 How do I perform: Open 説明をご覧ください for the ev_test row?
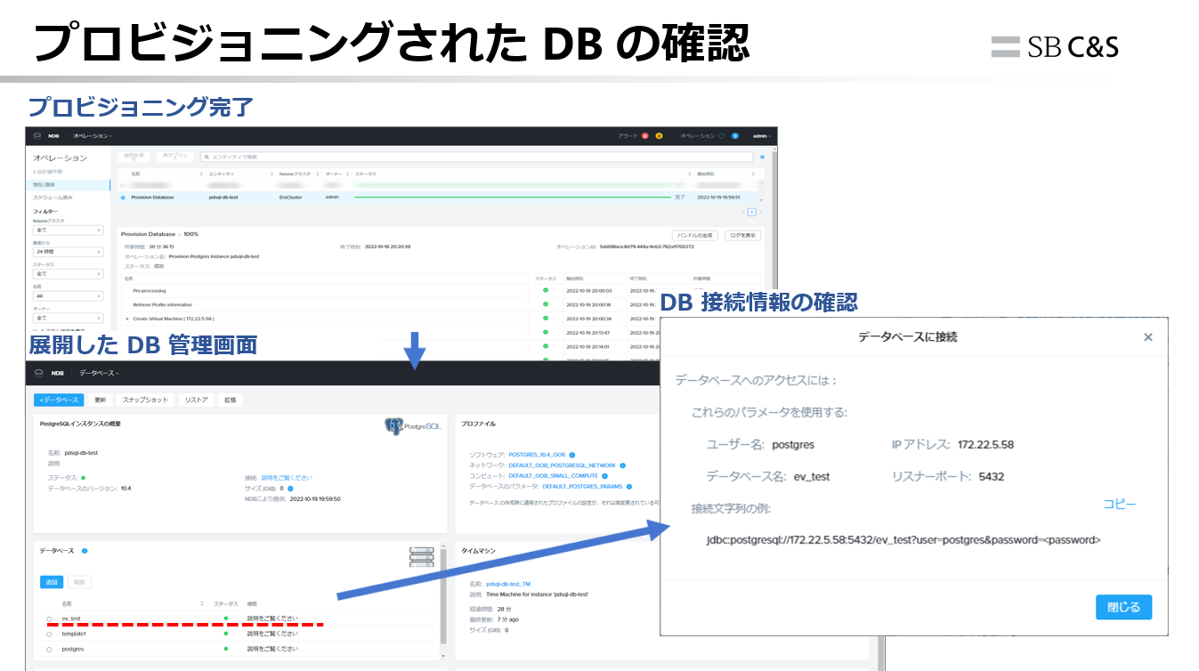tap(272, 618)
